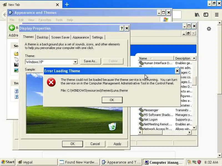The width and height of the screenshot is (222, 166).
Task: Click the new tab page settings gear
Action: (209, 29)
